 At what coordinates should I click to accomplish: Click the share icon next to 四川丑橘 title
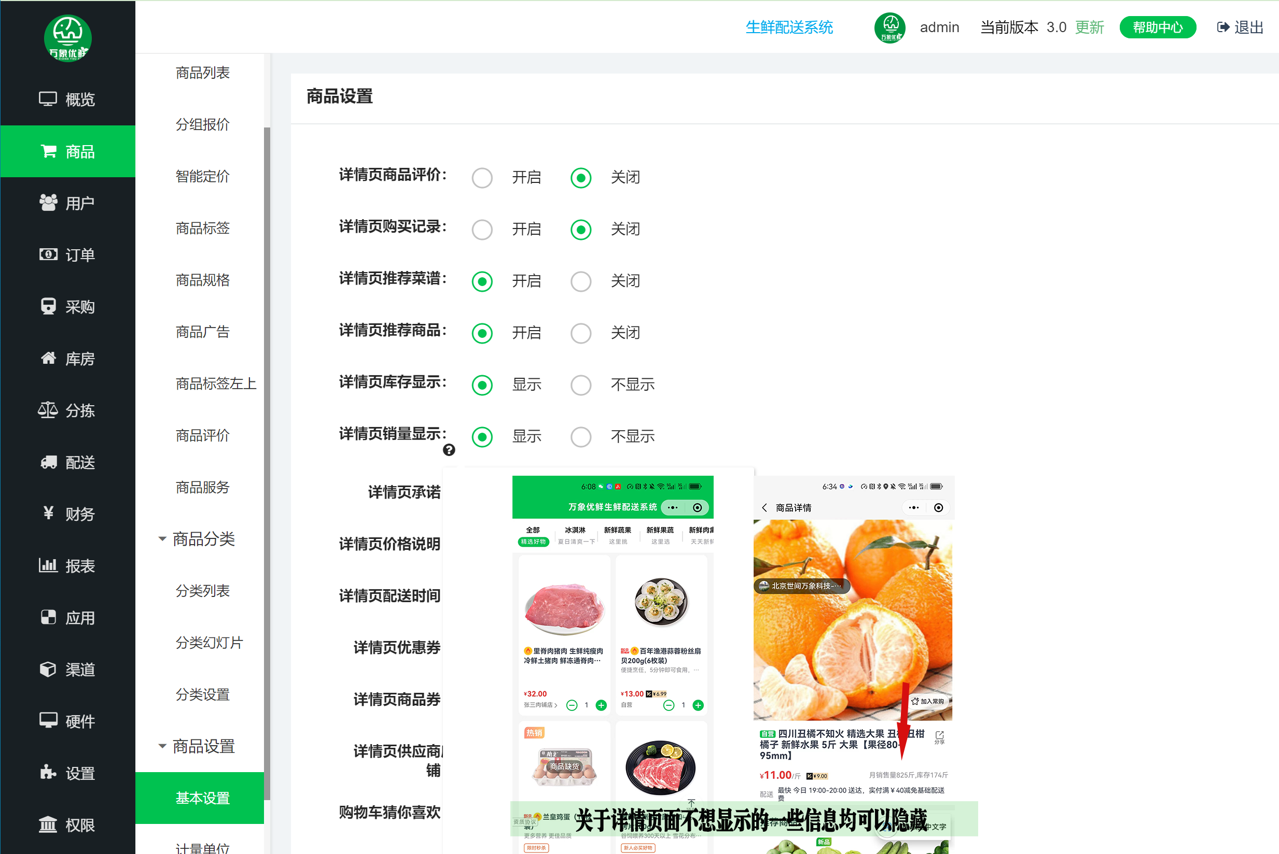(x=939, y=737)
